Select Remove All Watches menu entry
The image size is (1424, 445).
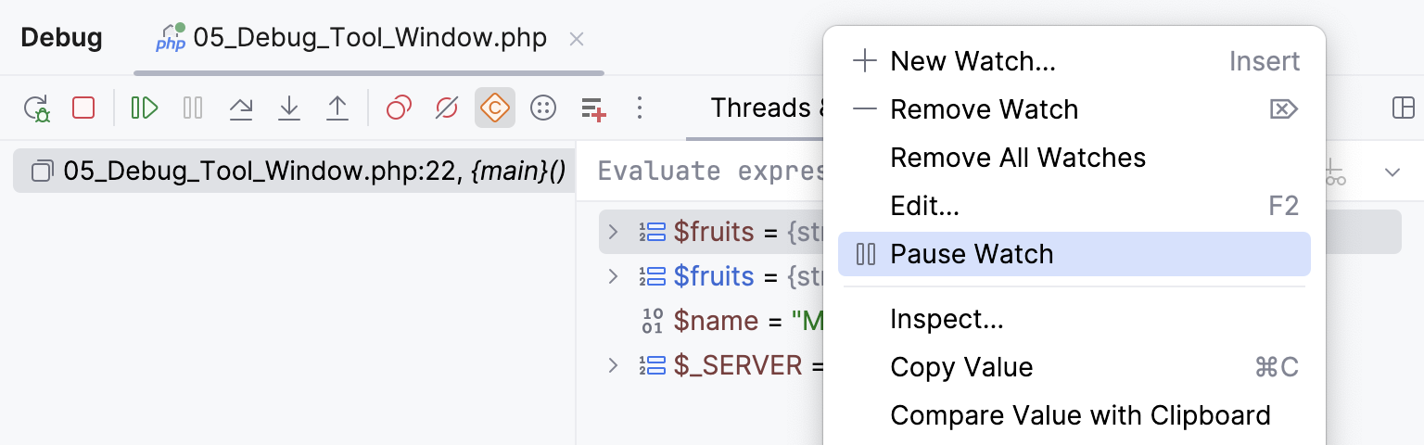pos(1018,158)
